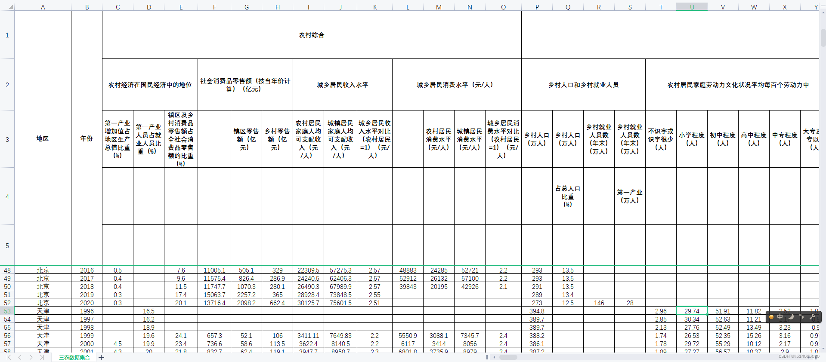Go to first sheet with navigation arrow

click(9, 357)
